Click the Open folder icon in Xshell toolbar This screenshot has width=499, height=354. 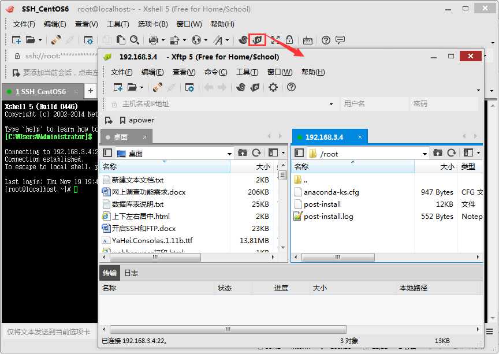pos(30,40)
